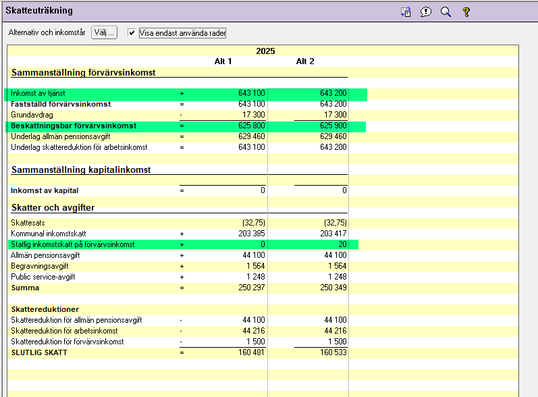Click Alt 2 value 643 200 for Inkomst av tjänst

[x=333, y=93]
